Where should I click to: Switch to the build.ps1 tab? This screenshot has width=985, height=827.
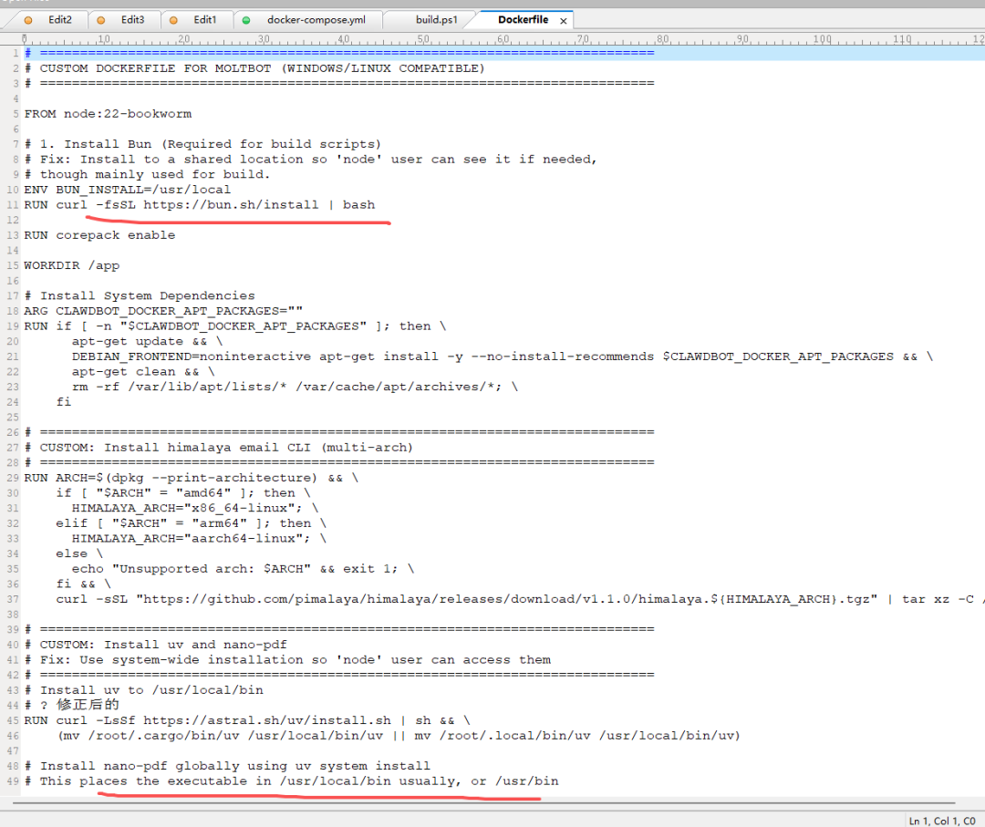tap(436, 19)
